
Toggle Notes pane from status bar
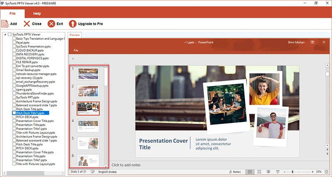point(235,172)
